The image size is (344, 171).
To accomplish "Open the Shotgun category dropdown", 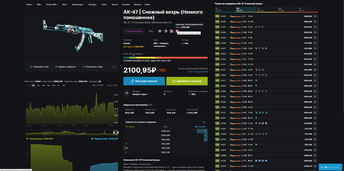I will coord(93,5).
